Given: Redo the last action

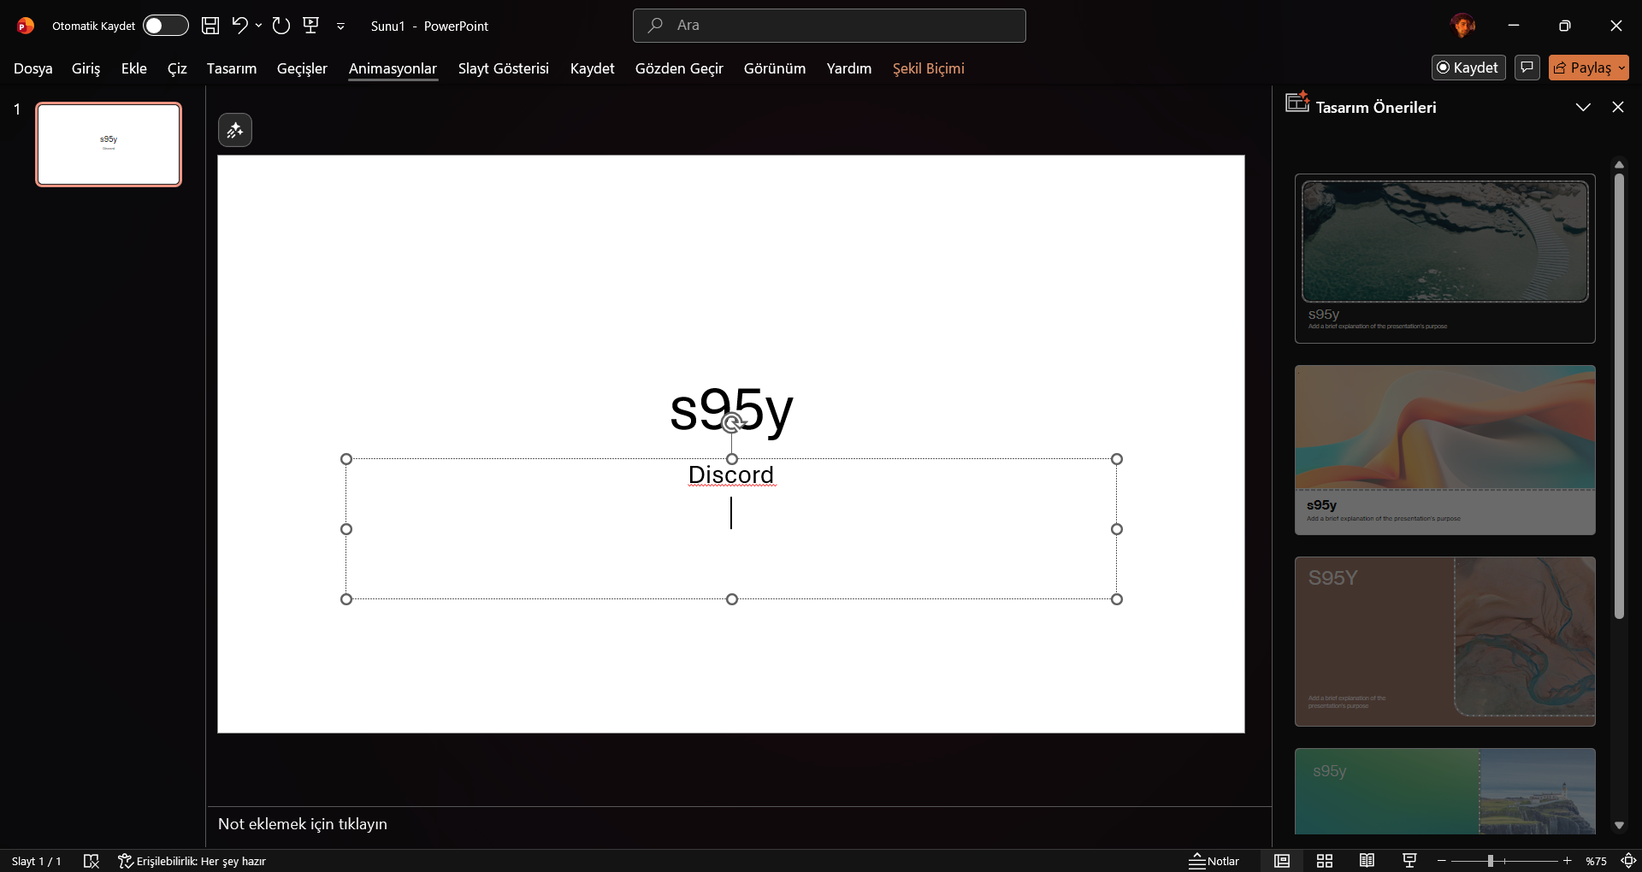Looking at the screenshot, I should click(x=281, y=26).
